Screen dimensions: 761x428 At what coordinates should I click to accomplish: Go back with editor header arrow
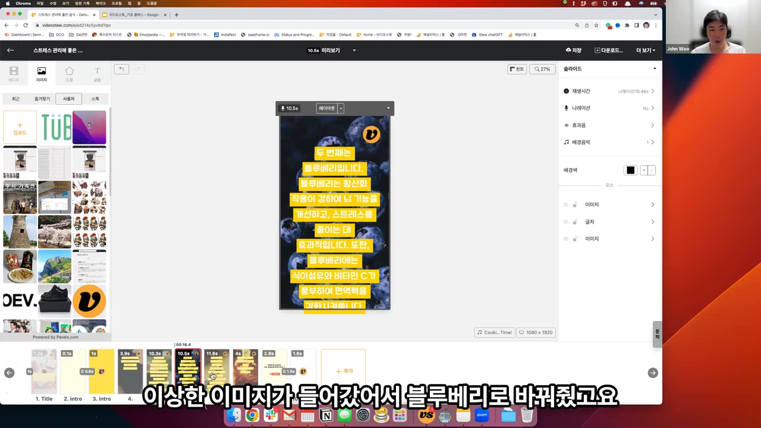(x=10, y=51)
